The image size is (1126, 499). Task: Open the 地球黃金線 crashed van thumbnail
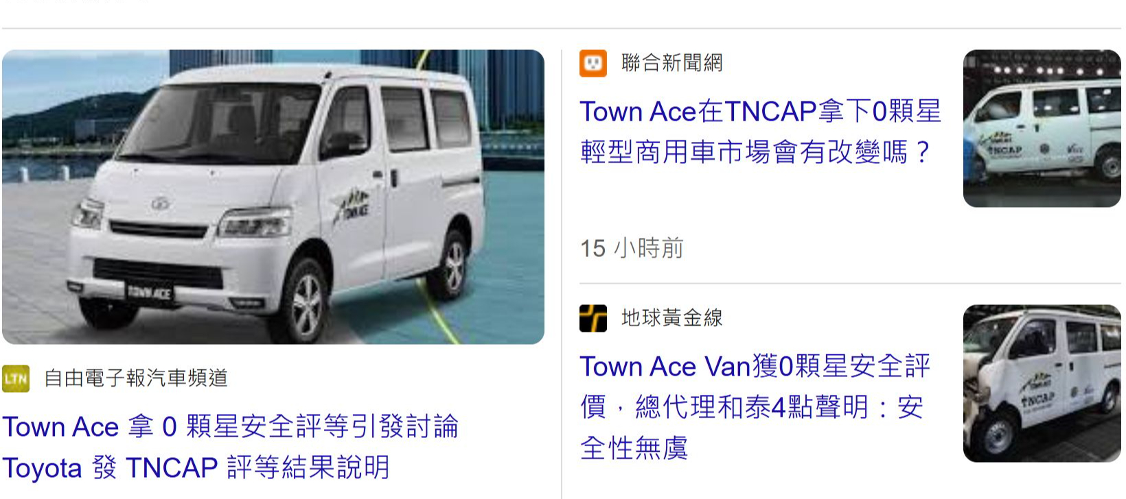1042,383
